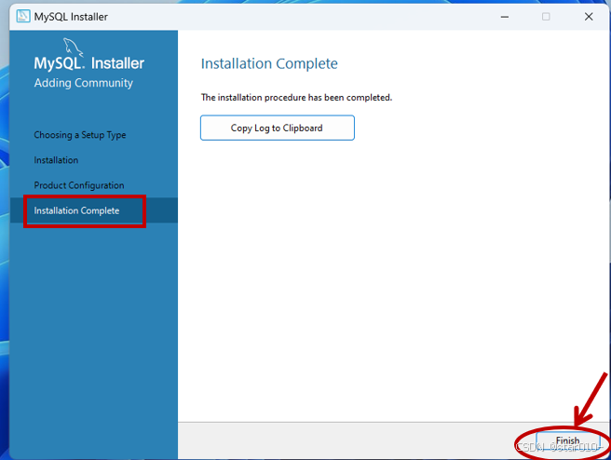Click the Installation Complete heading

(x=269, y=64)
